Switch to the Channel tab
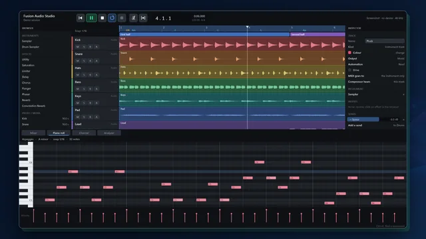 point(84,133)
